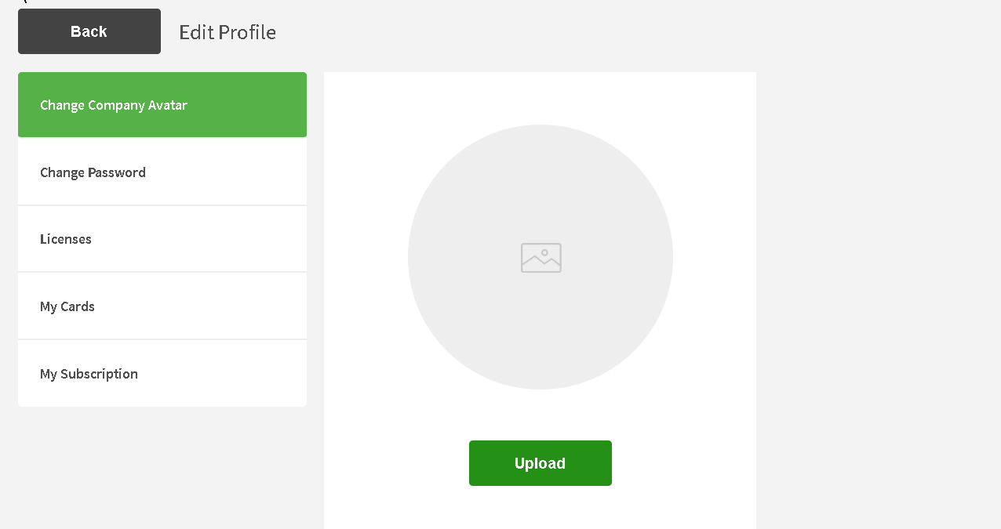
Task: Click the empty company avatar preview area
Action: pos(541,257)
